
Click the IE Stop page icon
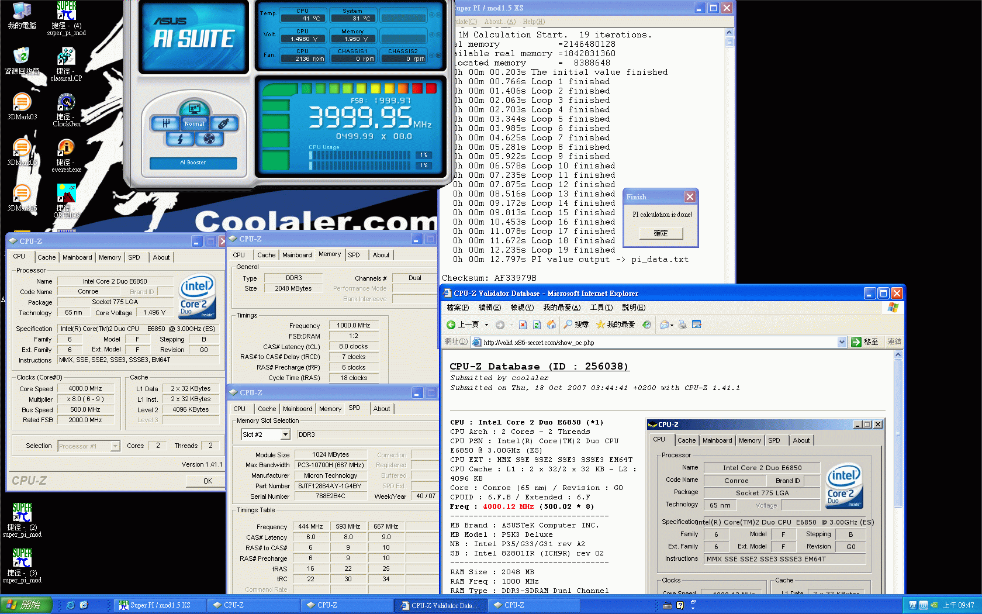523,325
